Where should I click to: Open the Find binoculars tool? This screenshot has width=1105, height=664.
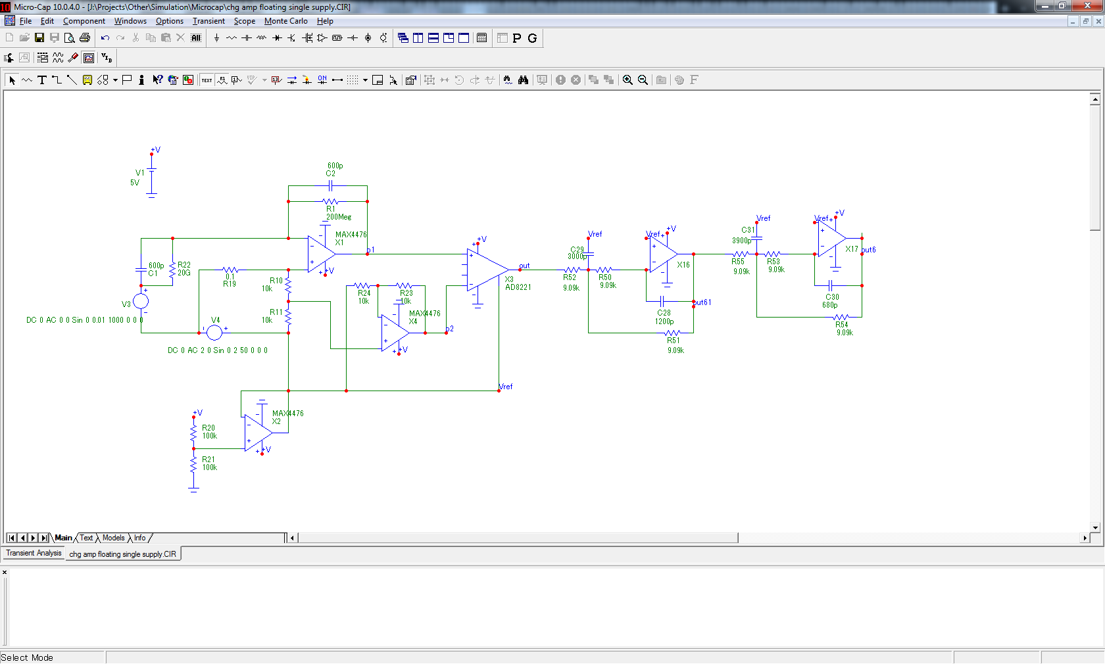coord(523,80)
